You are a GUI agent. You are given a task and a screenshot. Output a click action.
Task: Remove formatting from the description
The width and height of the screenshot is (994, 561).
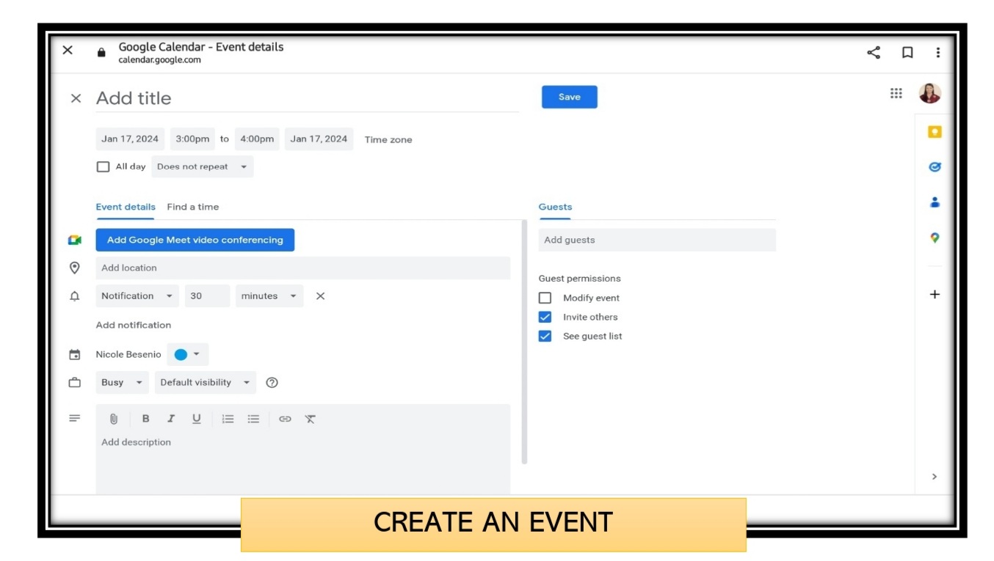[311, 419]
